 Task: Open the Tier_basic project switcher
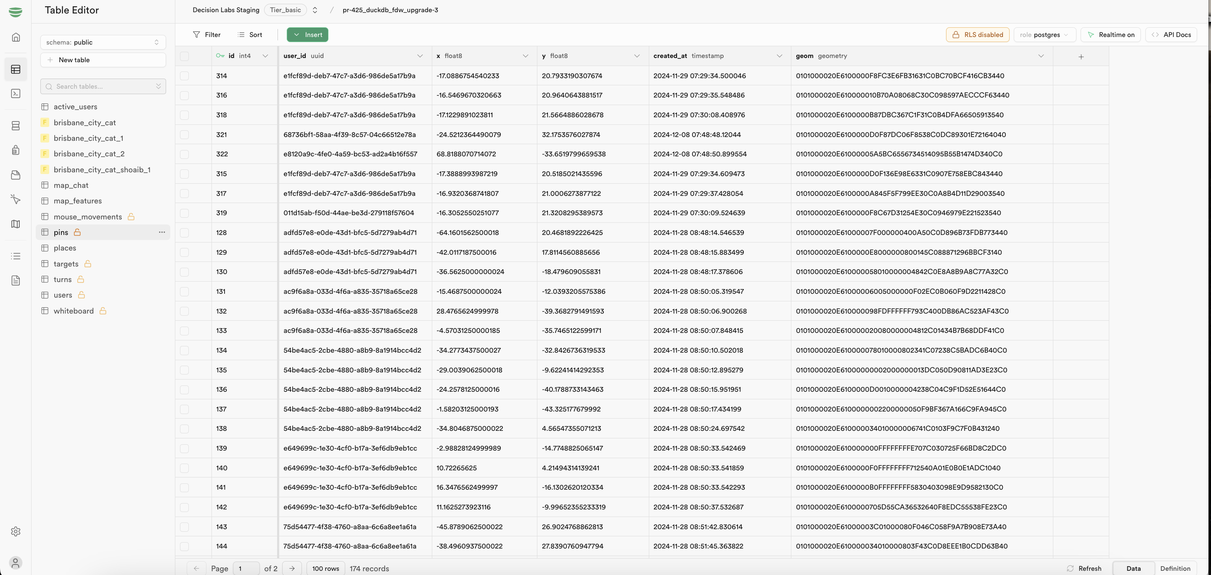(x=286, y=10)
